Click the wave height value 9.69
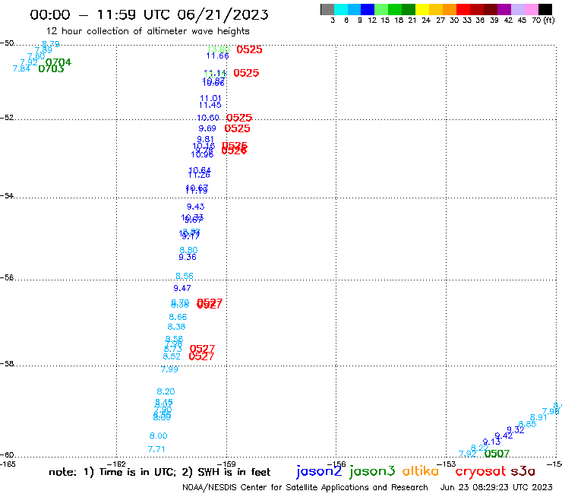Image resolution: width=562 pixels, height=494 pixels. click(207, 128)
